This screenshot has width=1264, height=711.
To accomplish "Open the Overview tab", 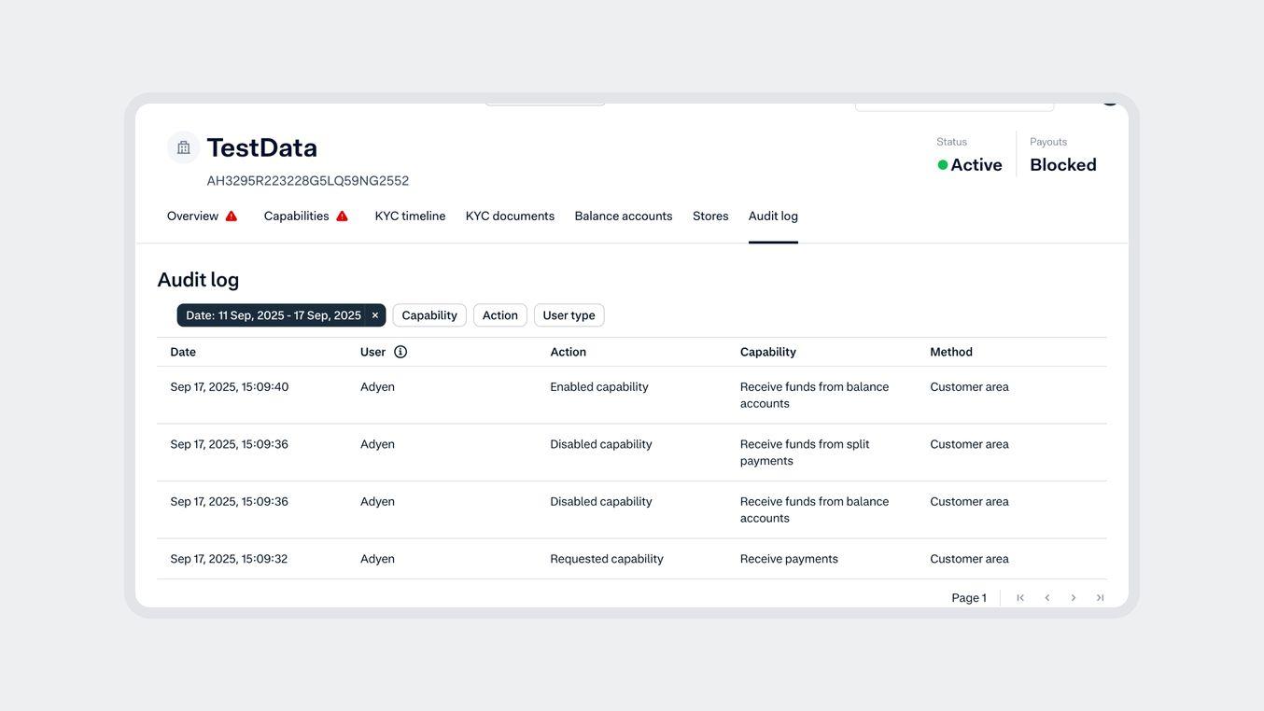I will (x=194, y=214).
